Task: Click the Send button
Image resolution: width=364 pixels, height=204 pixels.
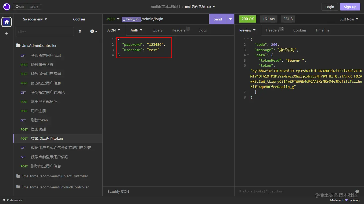Action: tap(218, 19)
